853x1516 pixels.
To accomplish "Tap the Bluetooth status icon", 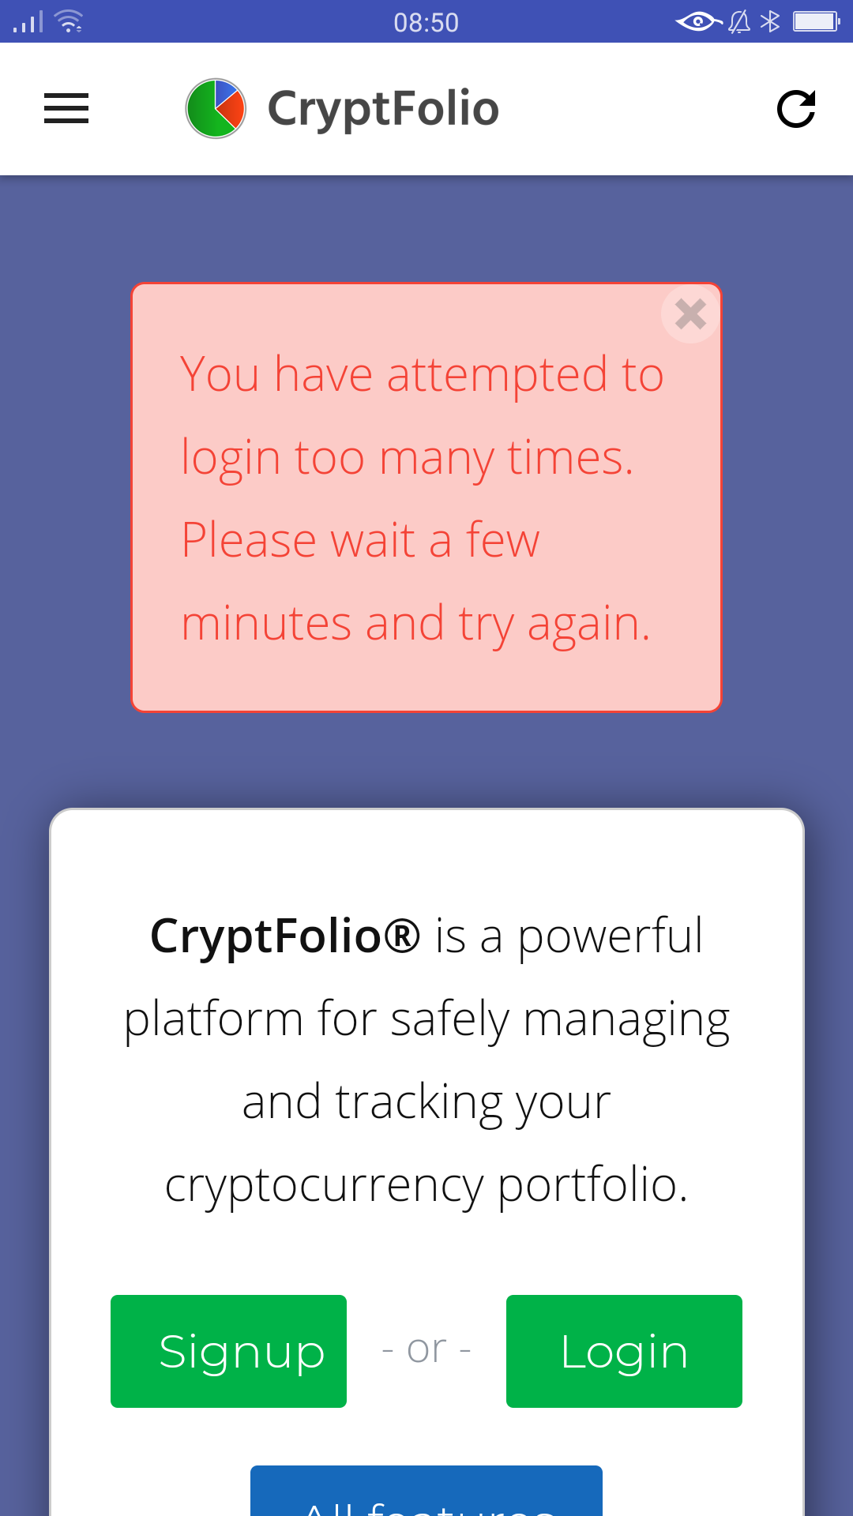I will coord(770,21).
